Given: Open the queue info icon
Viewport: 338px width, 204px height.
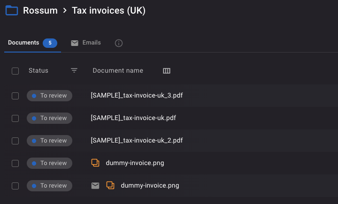Looking at the screenshot, I should (119, 43).
